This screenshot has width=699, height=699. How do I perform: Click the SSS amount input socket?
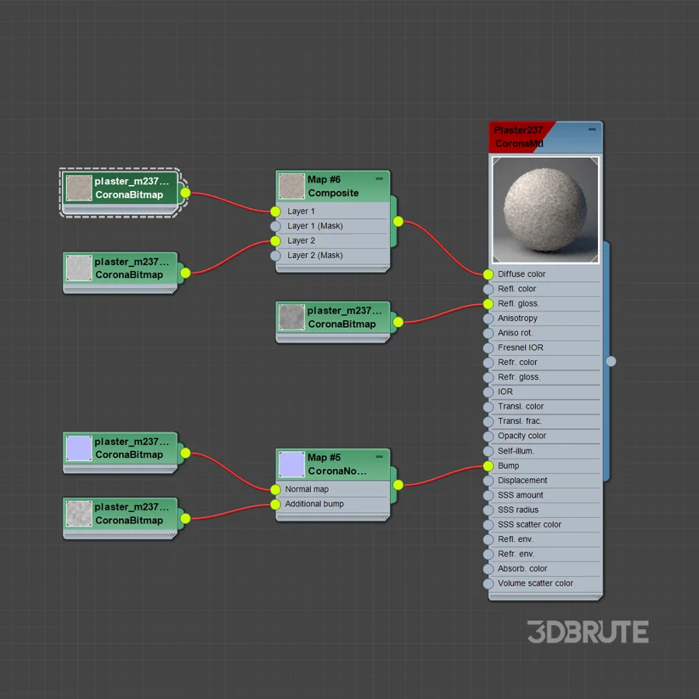(x=489, y=496)
